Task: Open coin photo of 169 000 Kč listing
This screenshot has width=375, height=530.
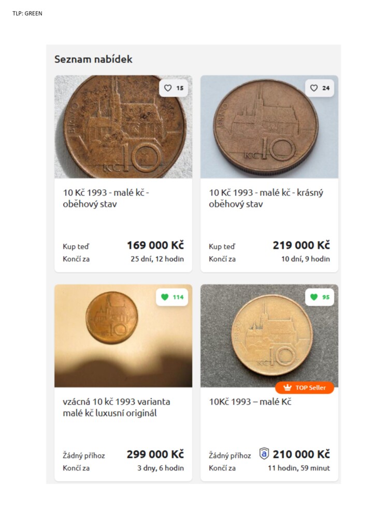Action: (x=123, y=127)
